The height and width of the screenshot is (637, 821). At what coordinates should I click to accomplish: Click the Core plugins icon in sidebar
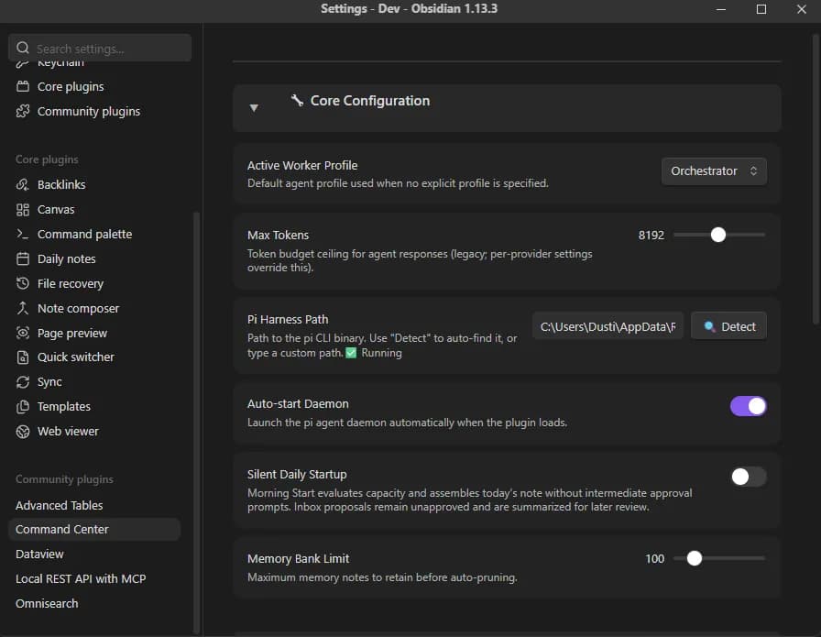23,86
